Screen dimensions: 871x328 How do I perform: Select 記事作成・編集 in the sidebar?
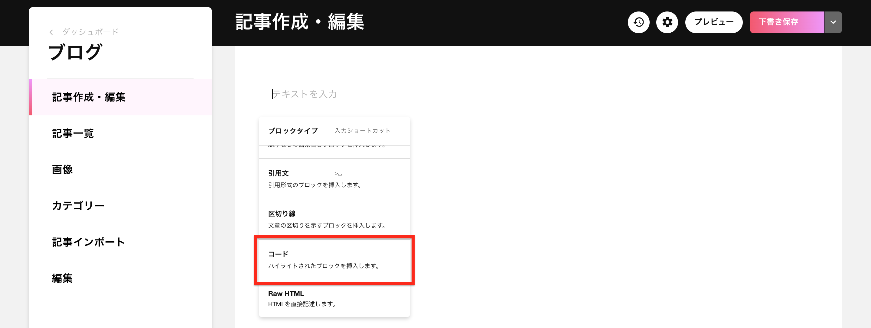click(120, 97)
